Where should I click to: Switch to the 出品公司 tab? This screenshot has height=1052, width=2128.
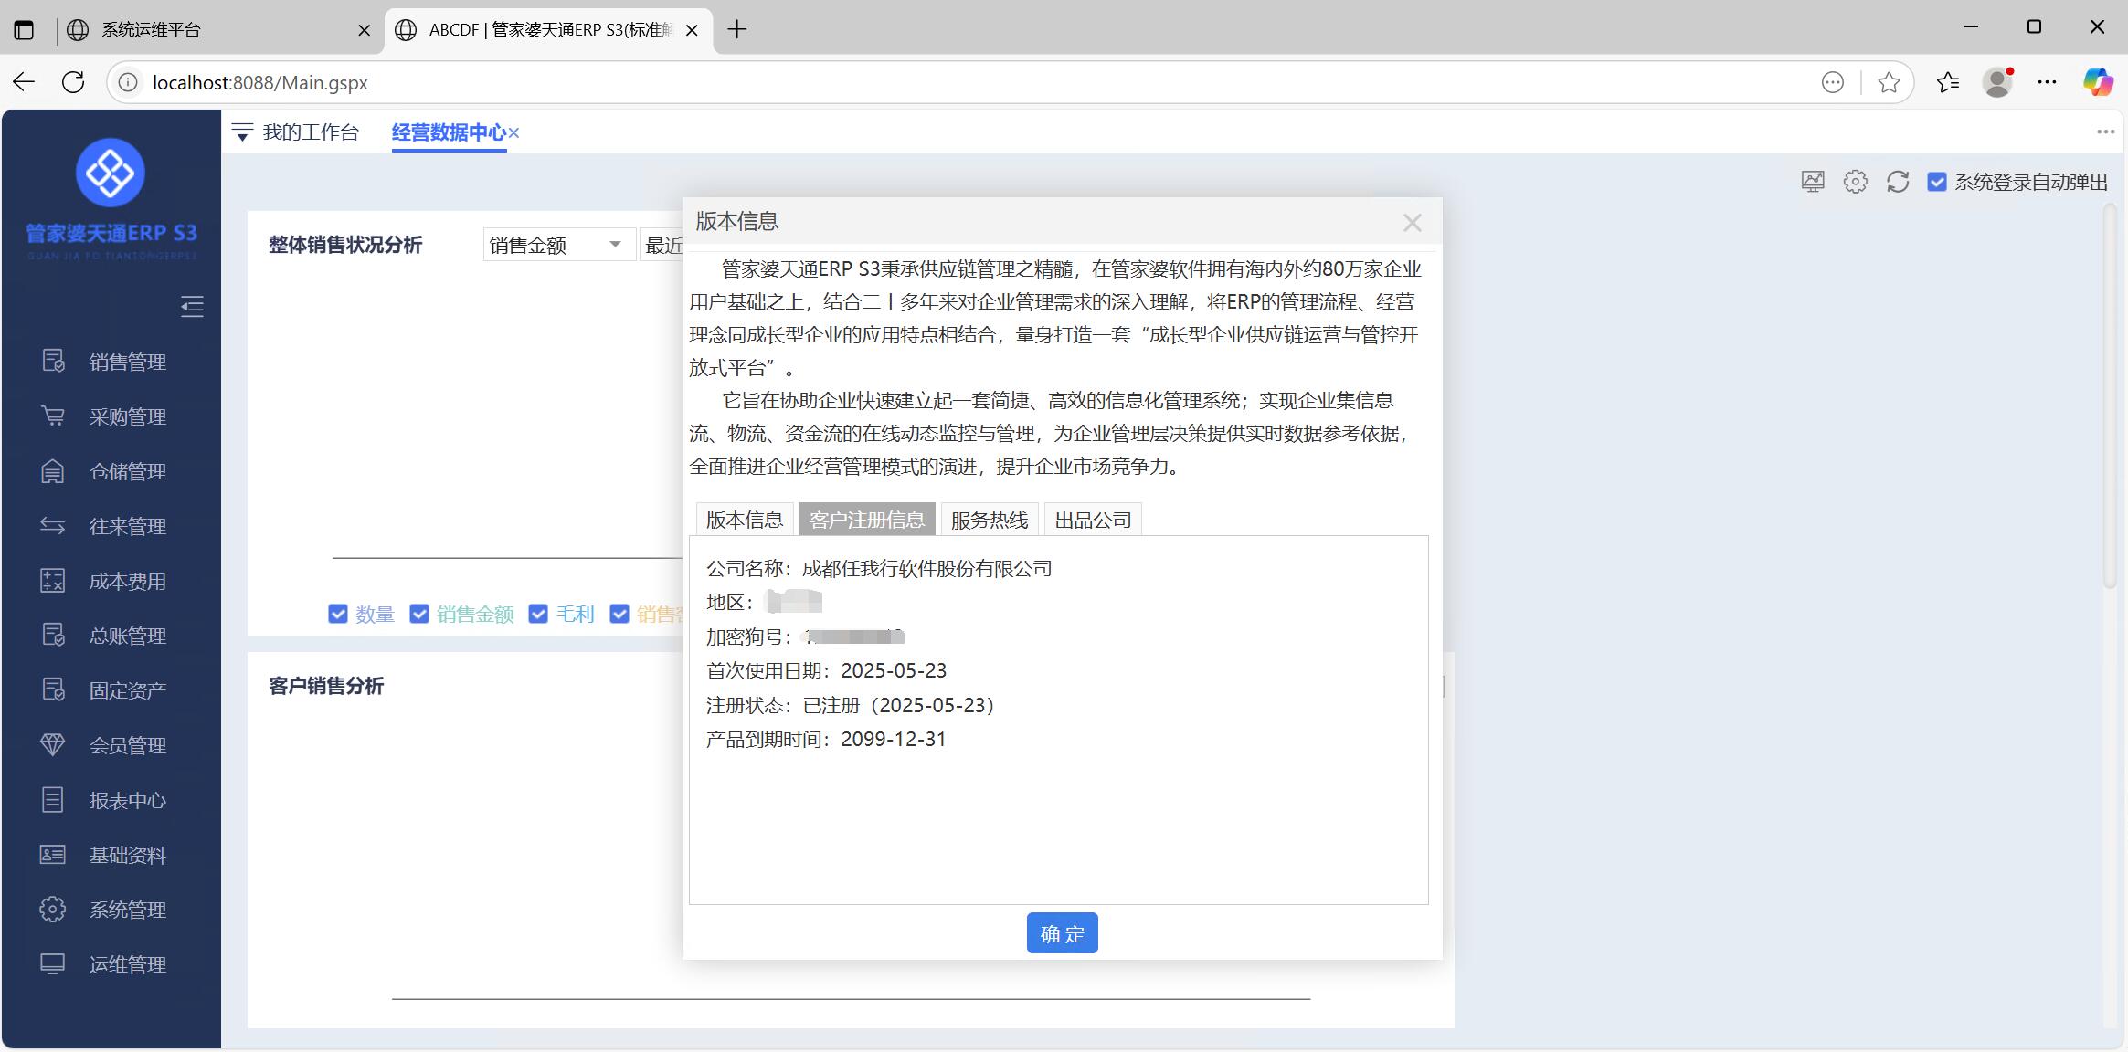click(x=1093, y=520)
